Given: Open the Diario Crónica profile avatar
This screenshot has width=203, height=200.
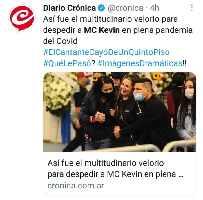Looking at the screenshot, I should [x=22, y=18].
